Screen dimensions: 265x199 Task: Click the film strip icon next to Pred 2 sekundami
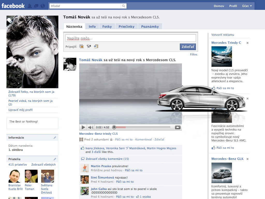tap(81, 139)
